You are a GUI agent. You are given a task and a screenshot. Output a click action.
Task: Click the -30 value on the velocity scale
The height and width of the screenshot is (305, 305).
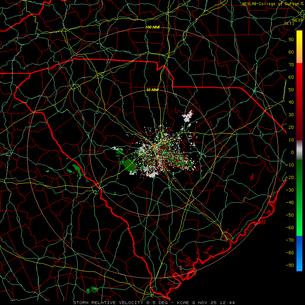tap(290, 190)
